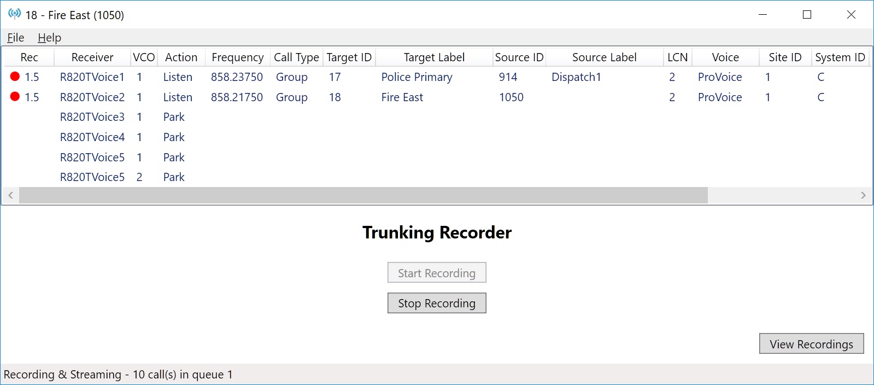The height and width of the screenshot is (385, 874).
Task: Minimize the Trunking Recorder window
Action: (x=763, y=15)
